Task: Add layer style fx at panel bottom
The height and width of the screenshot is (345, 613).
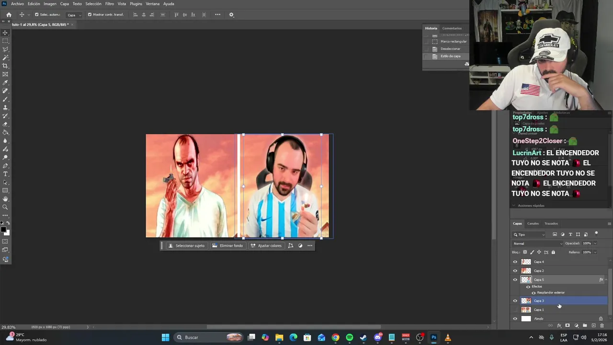Action: coord(559,326)
